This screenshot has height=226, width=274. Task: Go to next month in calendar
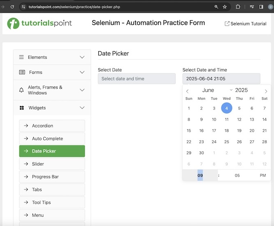click(x=266, y=91)
